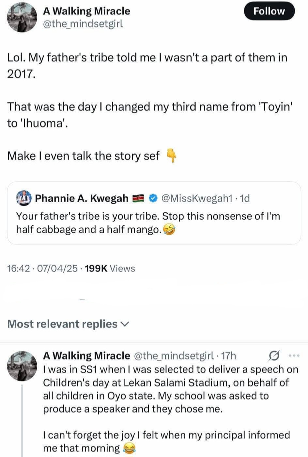Open the three-dot more options on reply
Image resolution: width=308 pixels, height=457 pixels.
coord(294,355)
